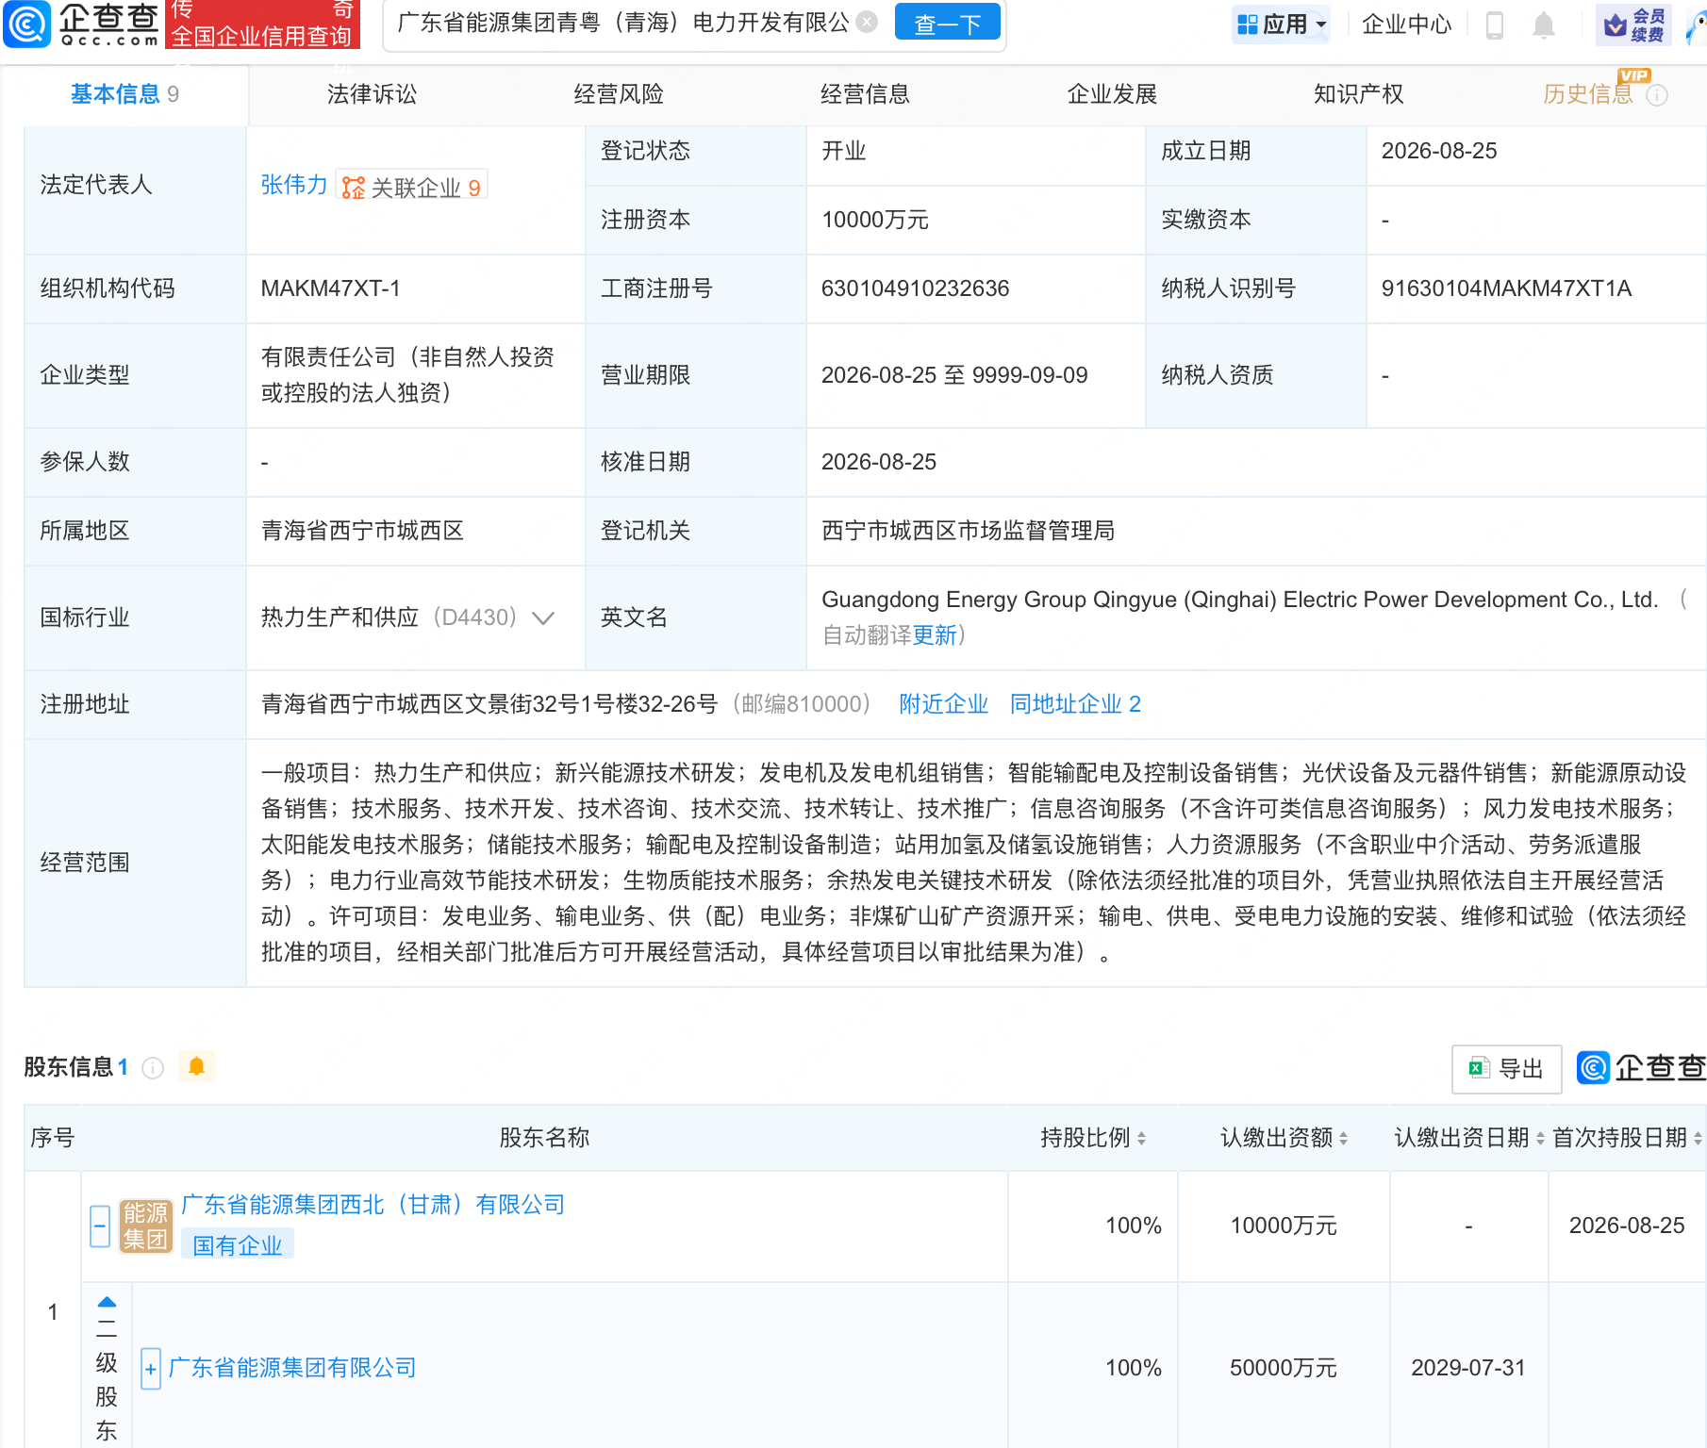
Task: Open 广东省能源集团西北（甘肃）有限公司
Action: [373, 1205]
